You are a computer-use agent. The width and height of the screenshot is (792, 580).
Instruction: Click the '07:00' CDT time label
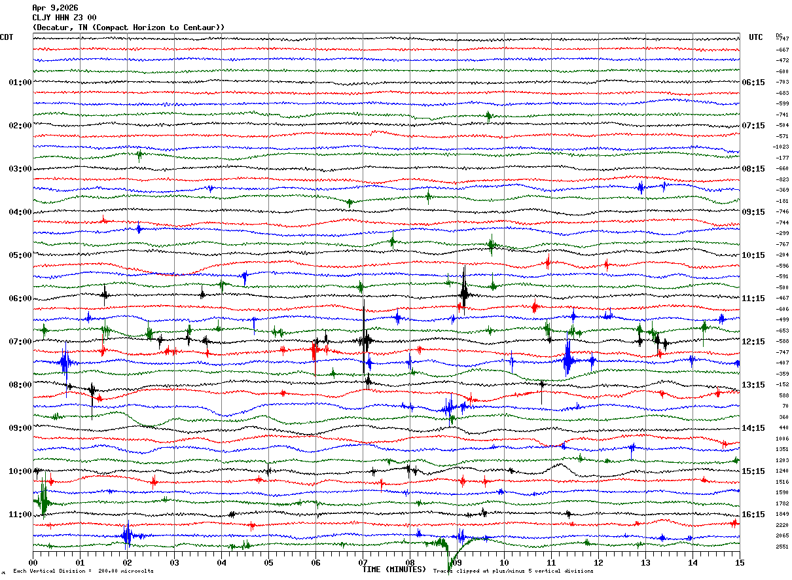[x=20, y=342]
